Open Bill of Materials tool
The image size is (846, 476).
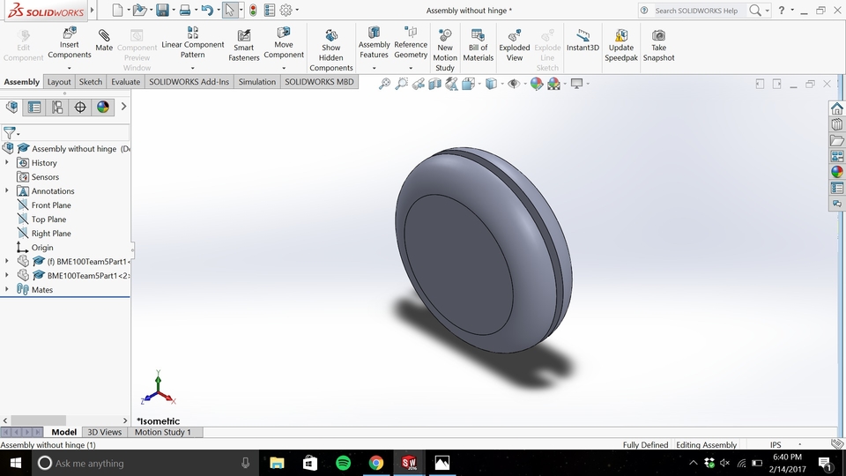[478, 35]
